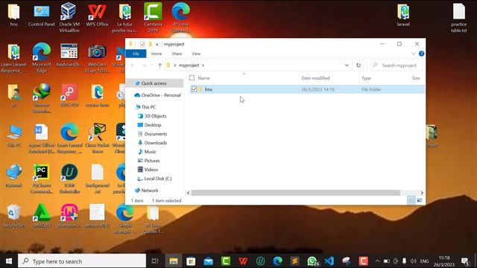Click the Search myproject input box
The width and height of the screenshot is (477, 268).
click(x=395, y=65)
